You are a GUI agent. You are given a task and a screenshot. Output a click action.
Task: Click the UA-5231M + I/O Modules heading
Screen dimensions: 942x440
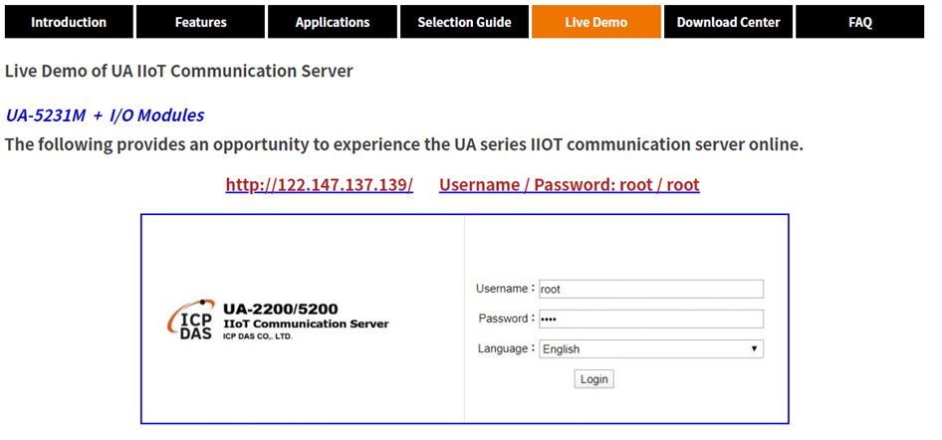coord(106,115)
